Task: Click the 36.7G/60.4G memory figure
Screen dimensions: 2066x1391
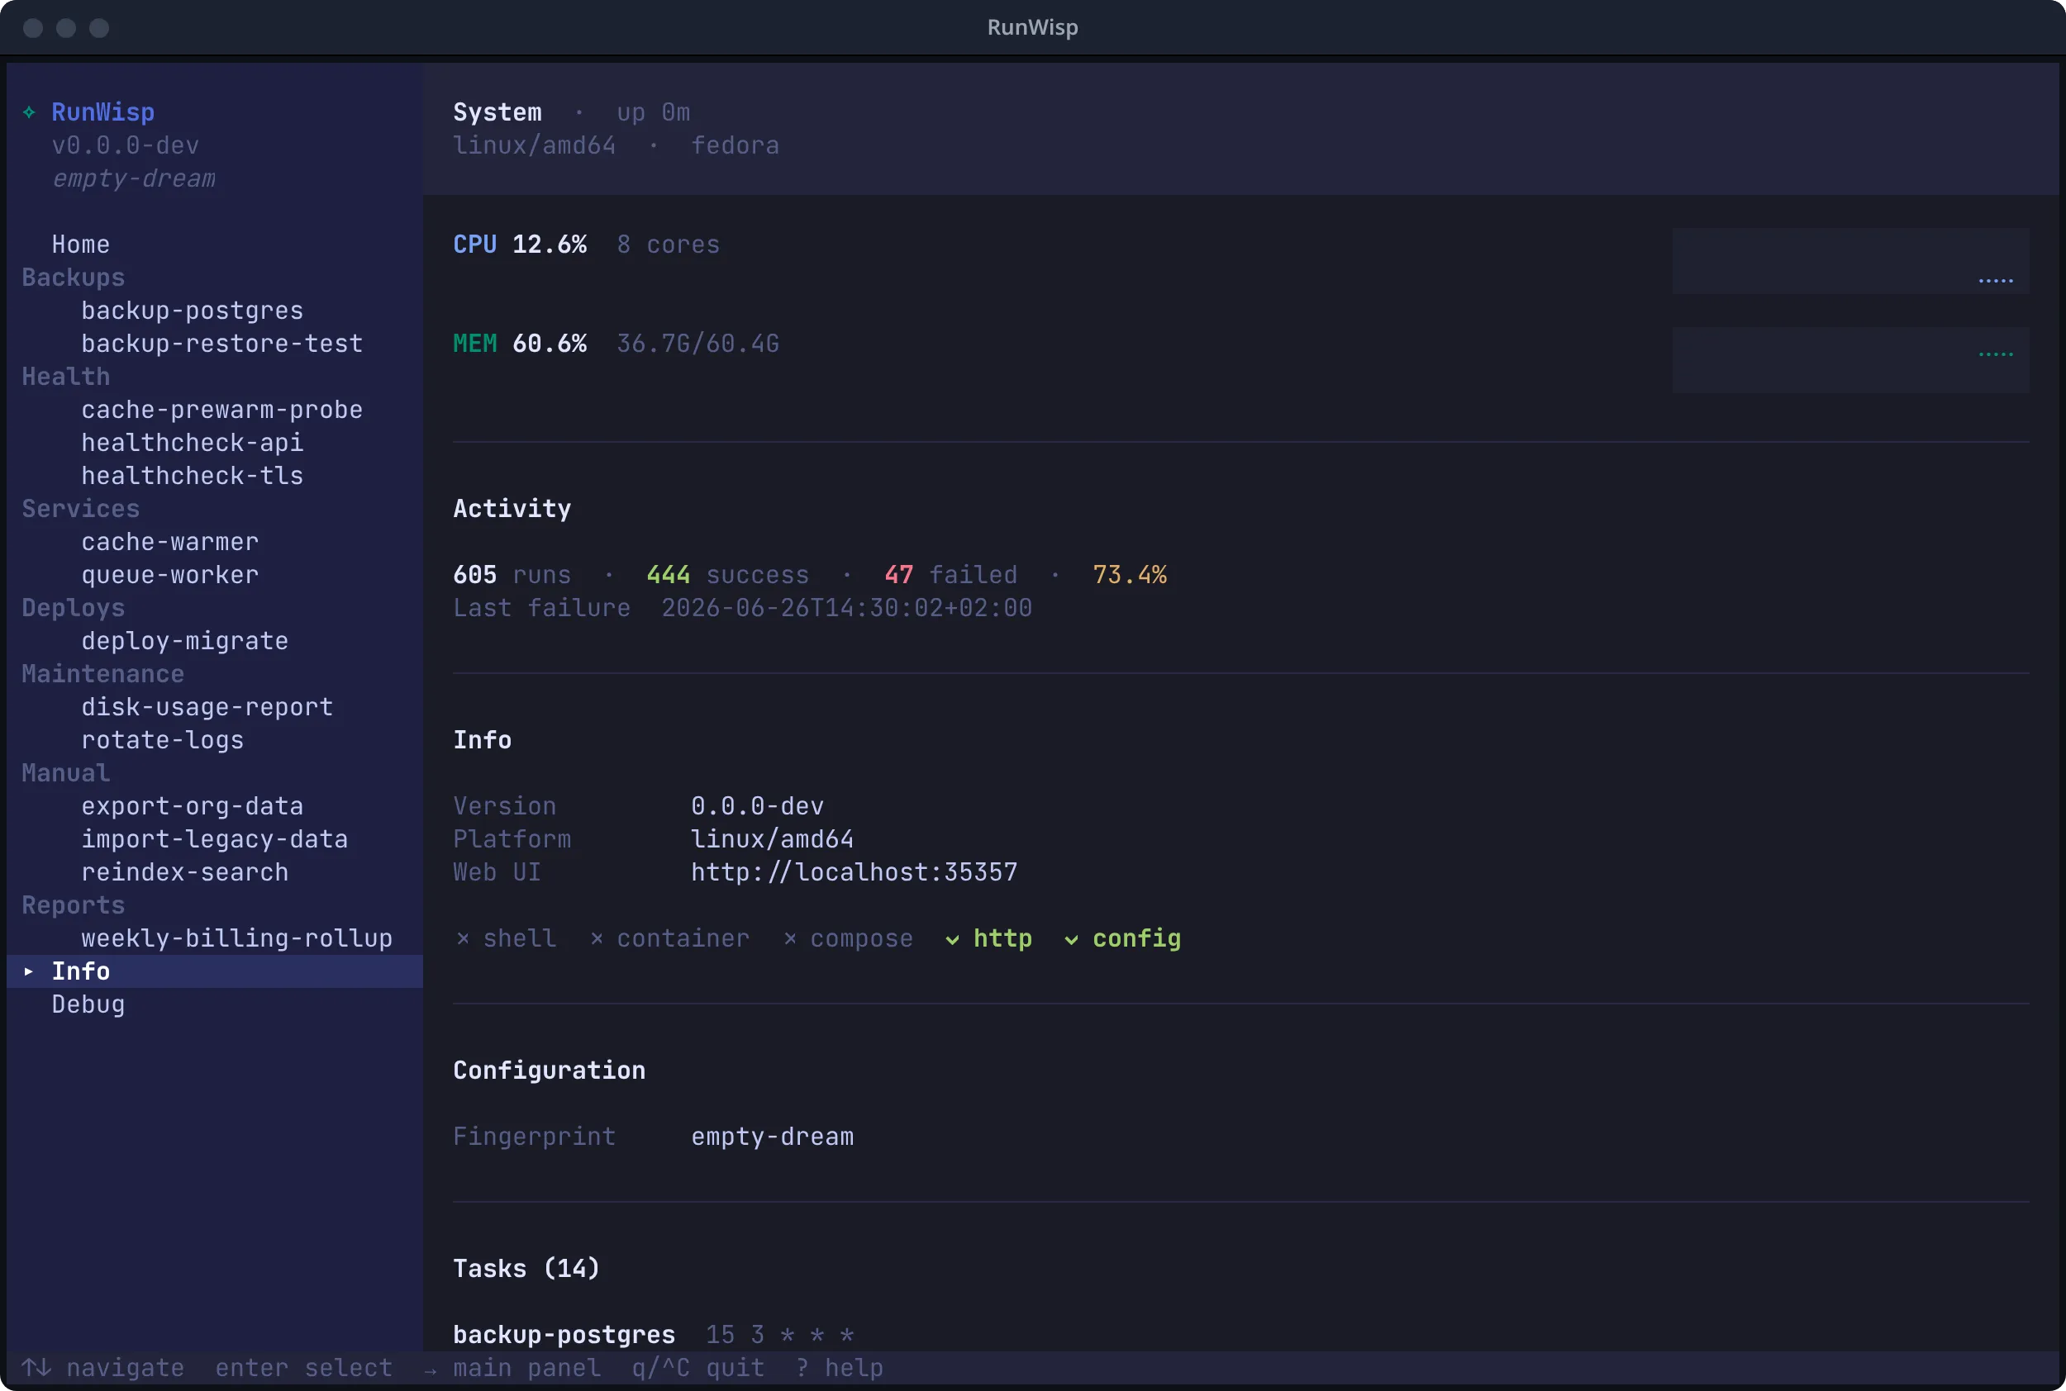Action: click(x=698, y=344)
